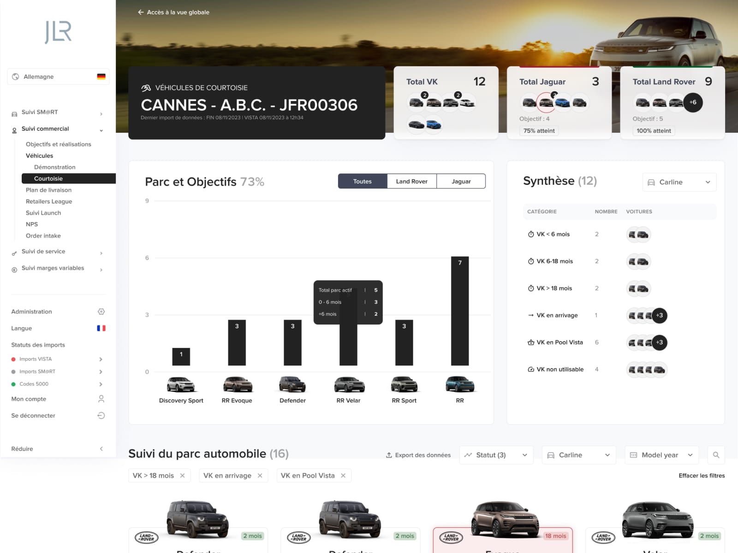
Task: Open the Model year dropdown
Action: click(661, 455)
